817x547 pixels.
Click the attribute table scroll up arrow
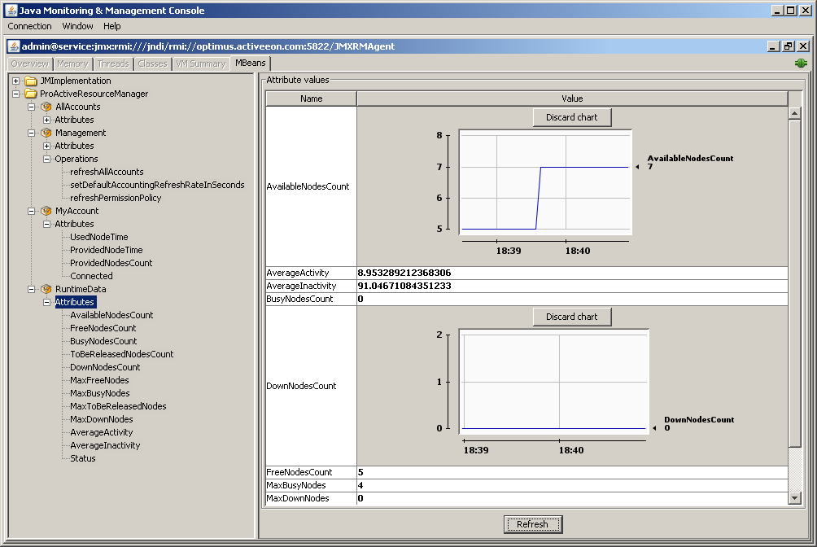coord(794,113)
